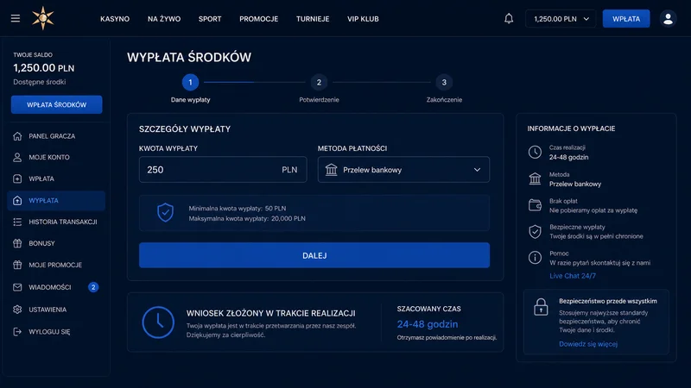Click the Moje Promocje gift icon
Viewport: 691px width, 388px height.
tap(17, 265)
